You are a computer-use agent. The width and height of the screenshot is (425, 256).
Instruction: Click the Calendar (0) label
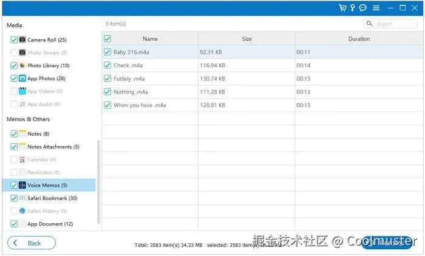42,160
